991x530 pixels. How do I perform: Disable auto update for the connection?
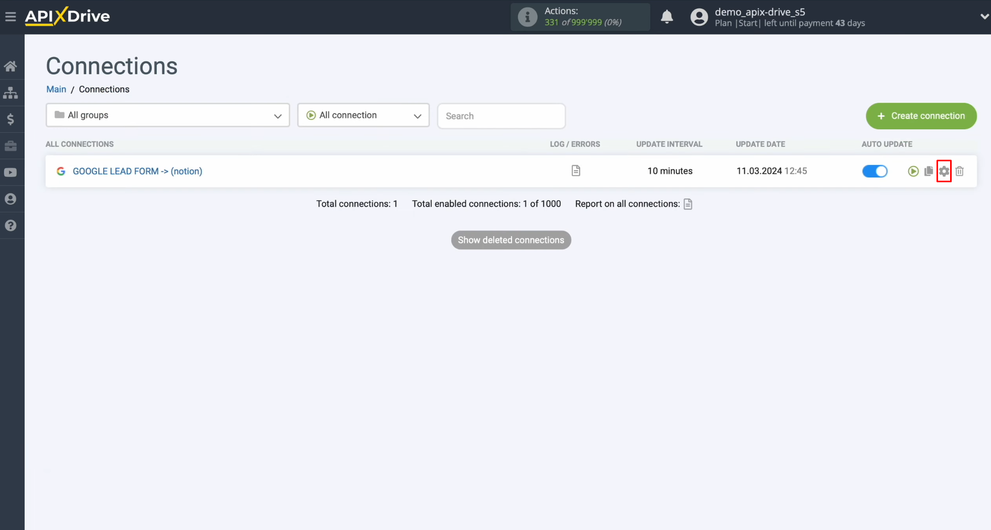(874, 171)
